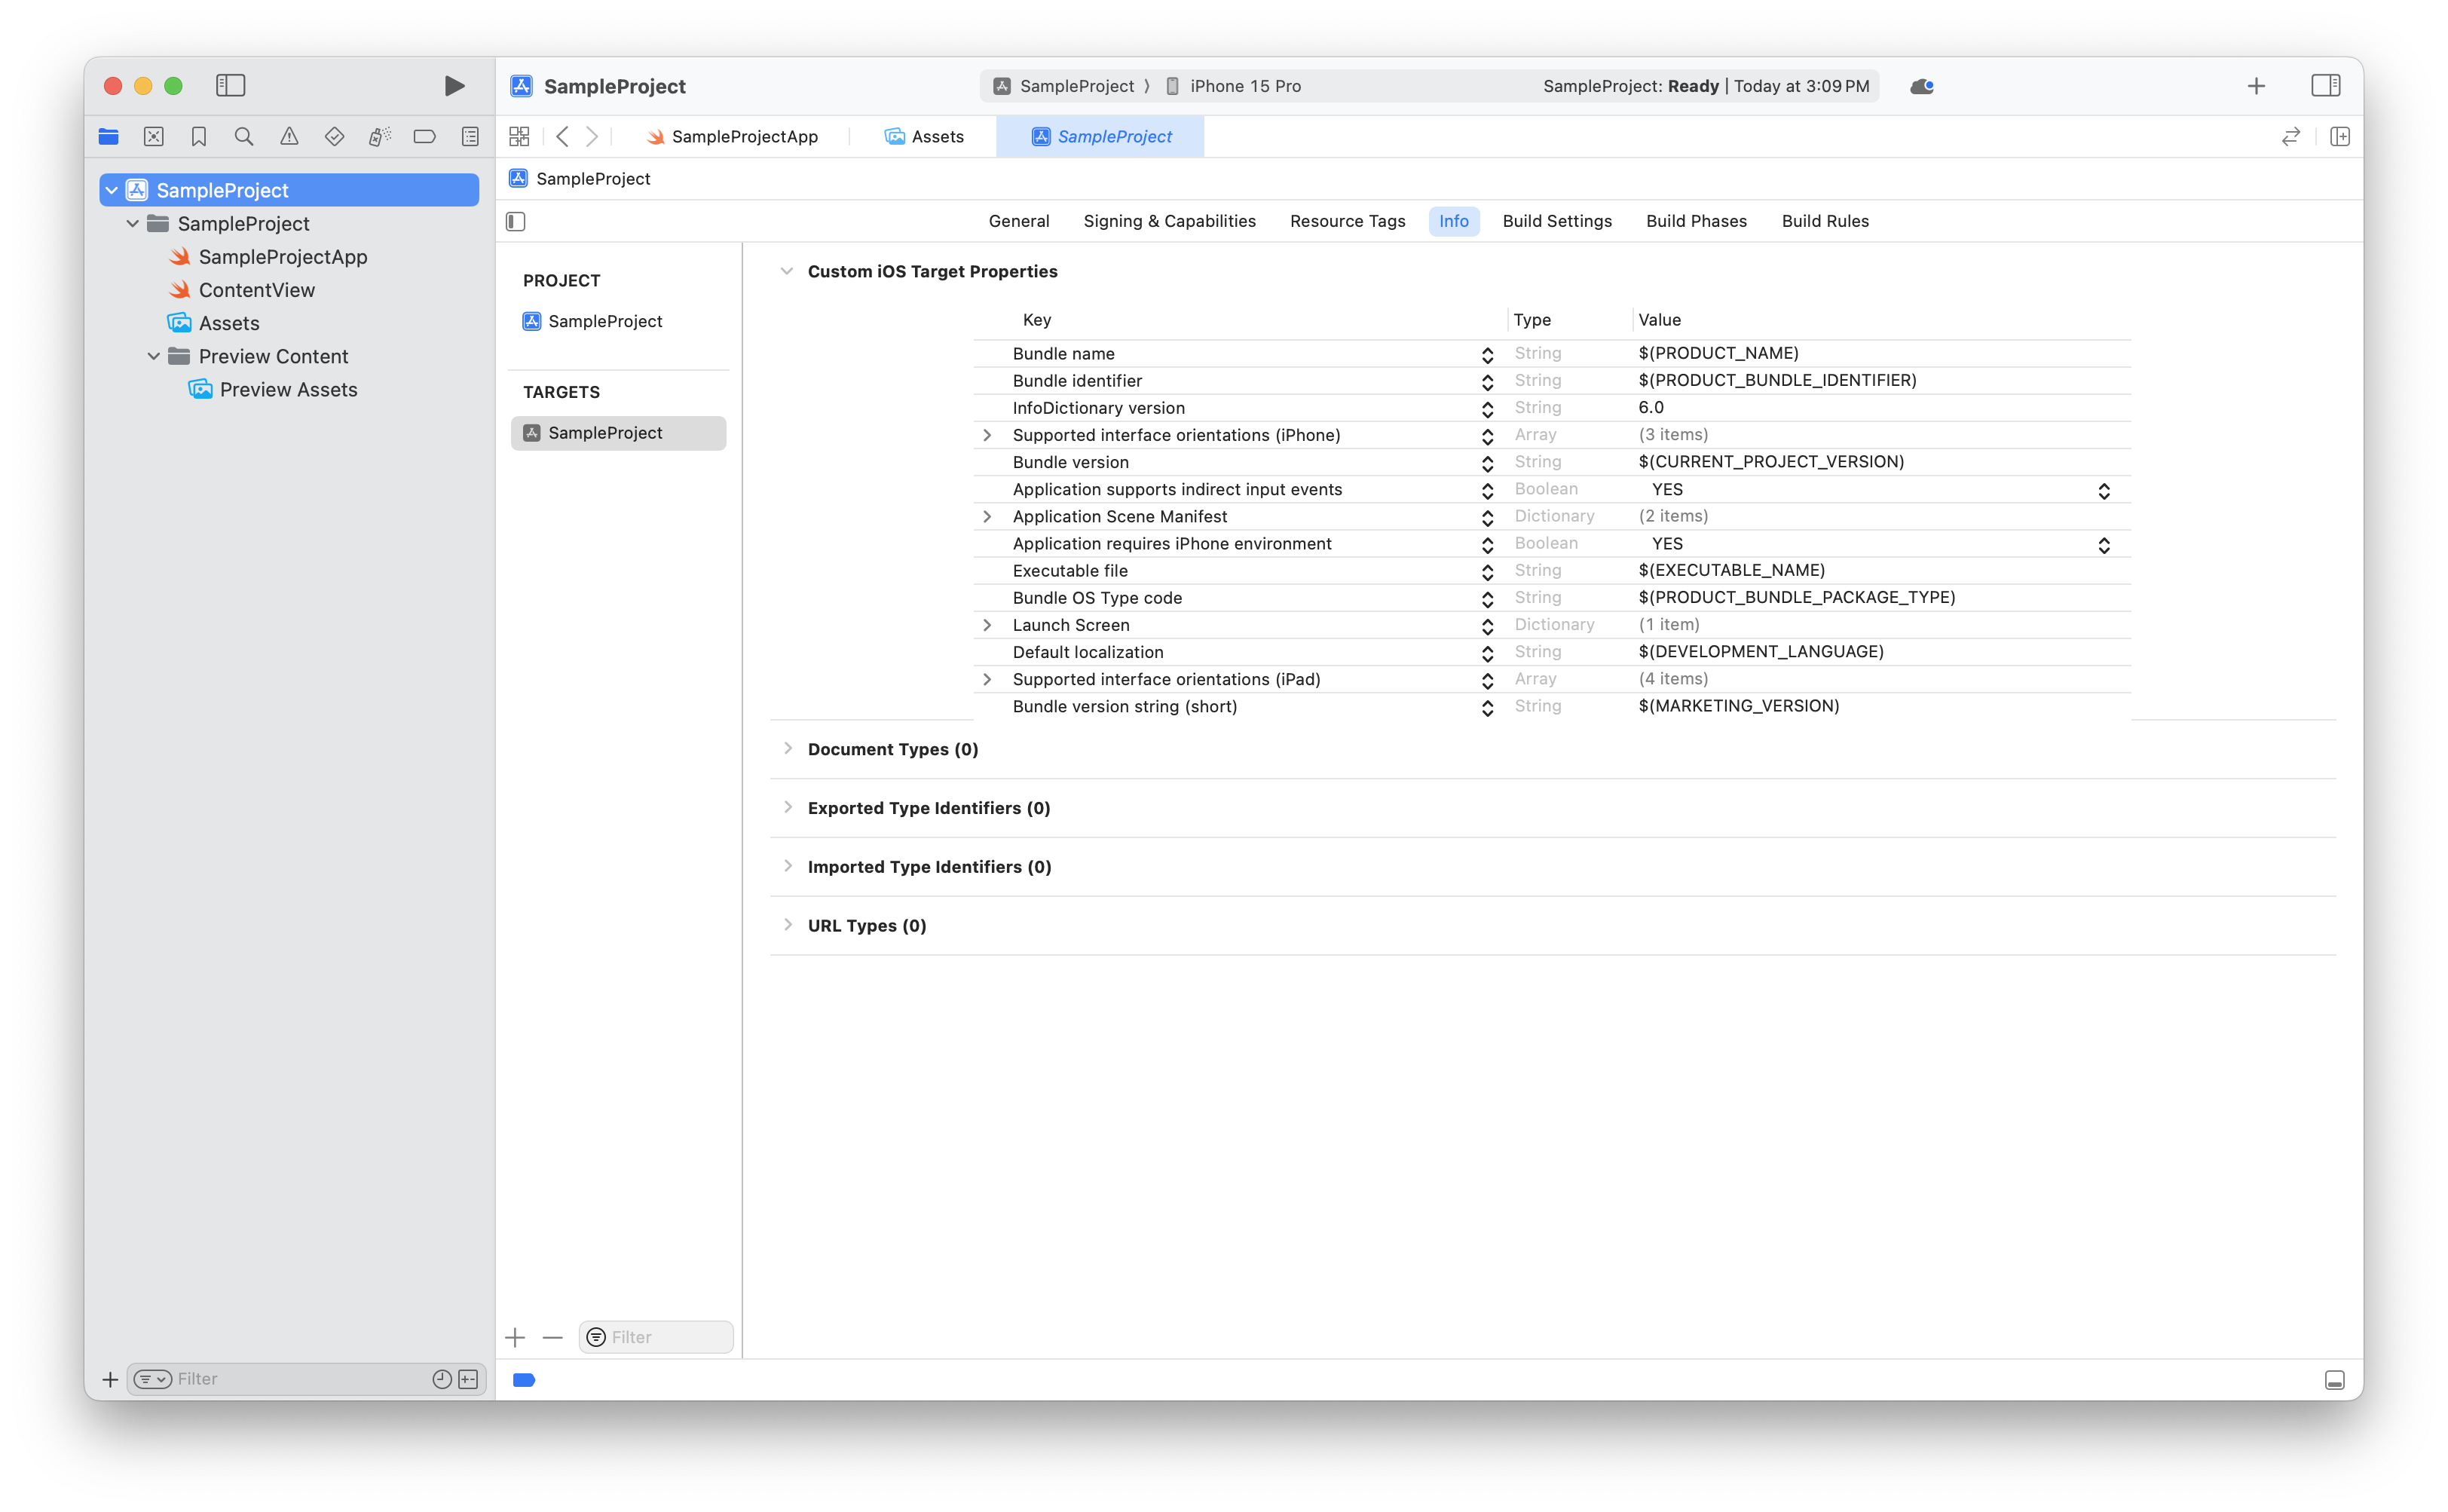The image size is (2448, 1512).
Task: Expand the URL Types section
Action: tap(788, 925)
